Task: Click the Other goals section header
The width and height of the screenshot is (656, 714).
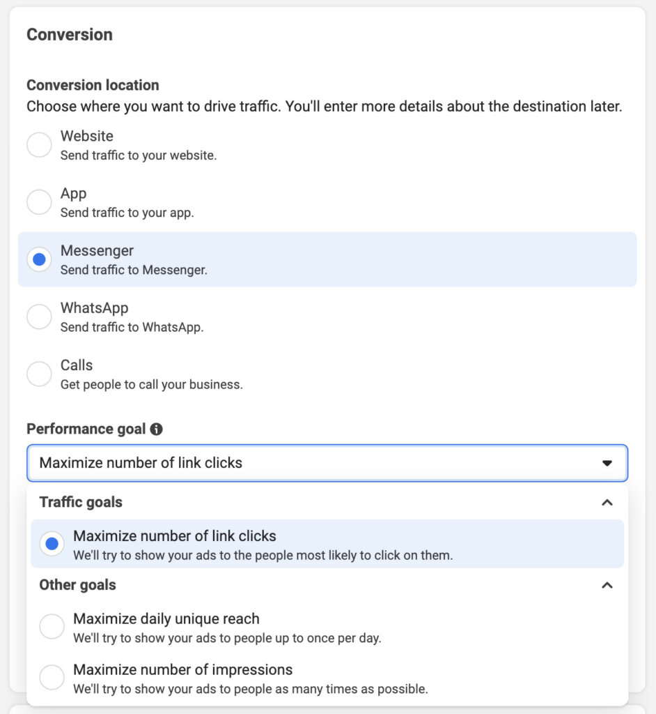Action: point(77,585)
